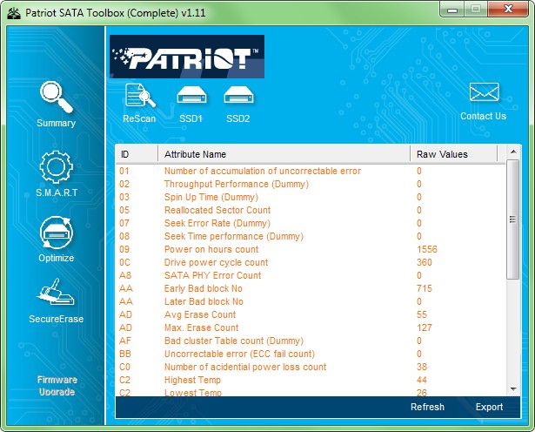Select the 'SATA PHY Error Count' row

tap(311, 275)
